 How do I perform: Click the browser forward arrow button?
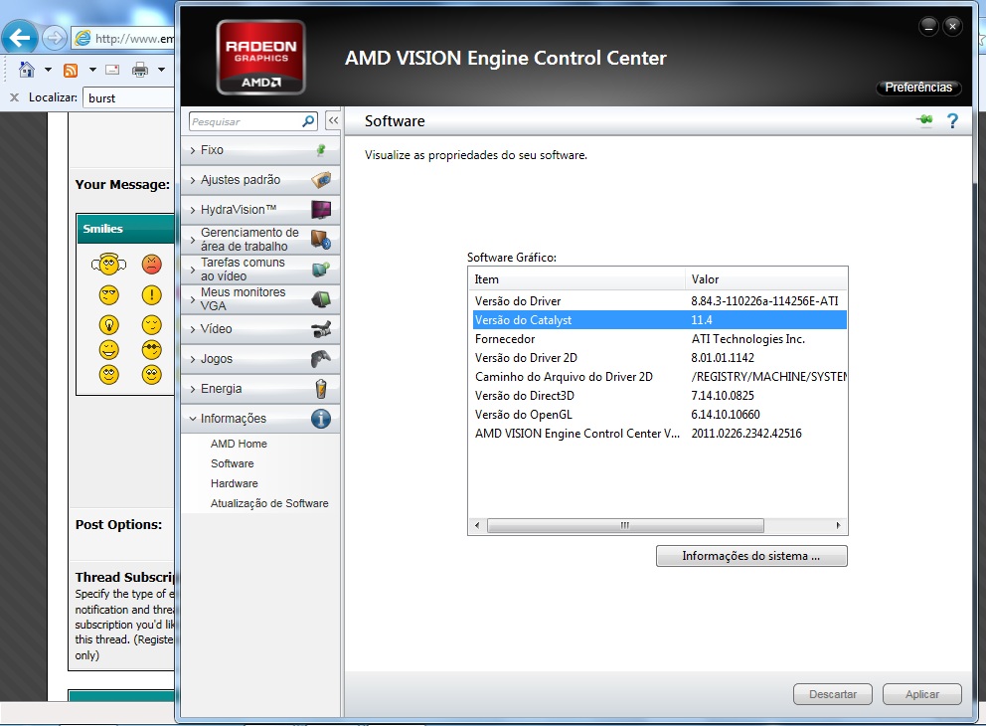pyautogui.click(x=55, y=39)
